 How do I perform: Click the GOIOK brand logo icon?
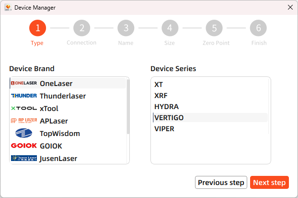click(24, 146)
